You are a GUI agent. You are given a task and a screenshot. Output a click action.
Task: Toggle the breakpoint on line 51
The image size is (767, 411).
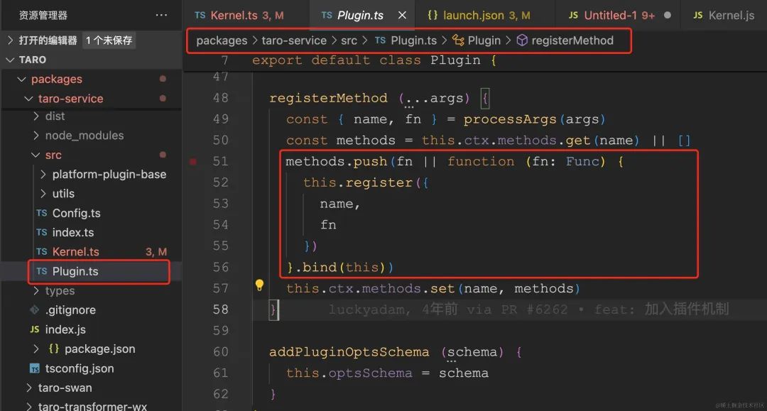coord(193,161)
